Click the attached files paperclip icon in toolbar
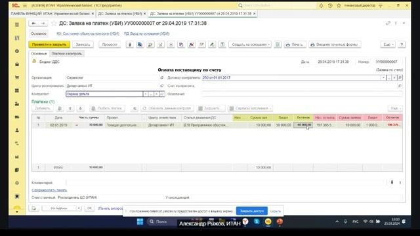Screen dimensions: 420x236 point(130,45)
